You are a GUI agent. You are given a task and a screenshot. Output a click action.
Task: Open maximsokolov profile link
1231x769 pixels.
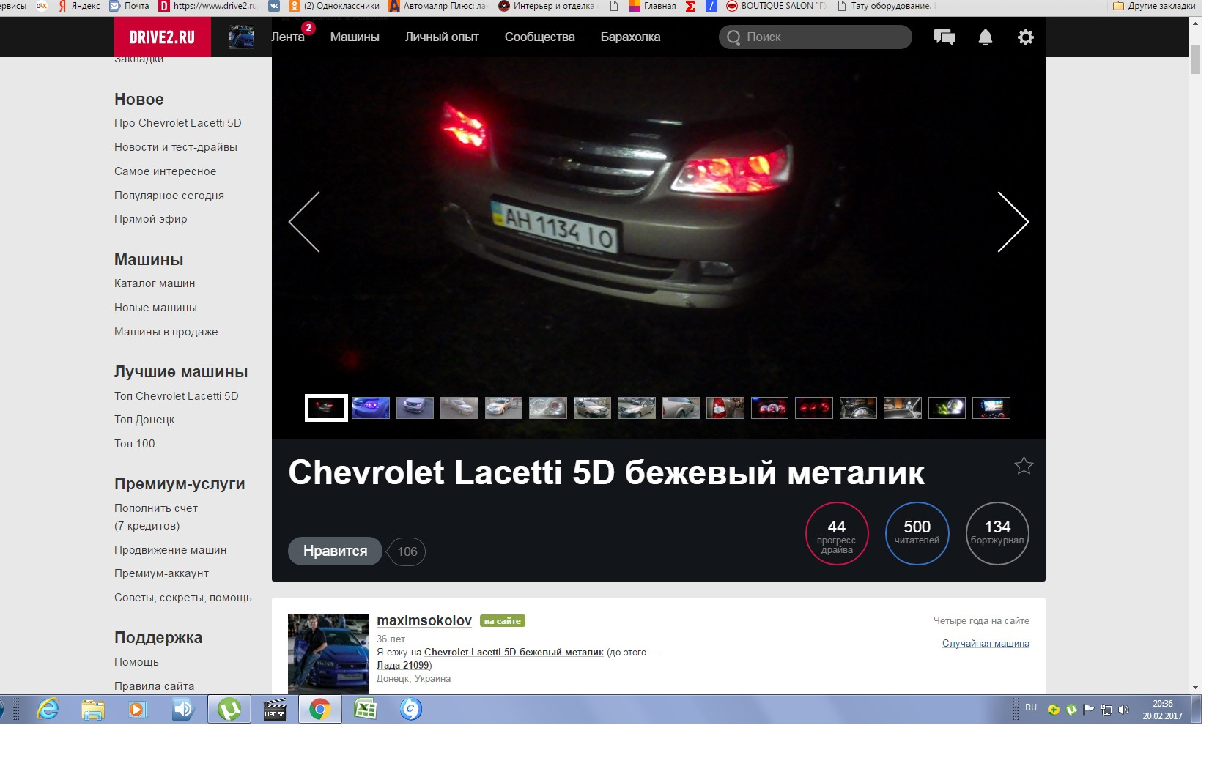click(424, 620)
